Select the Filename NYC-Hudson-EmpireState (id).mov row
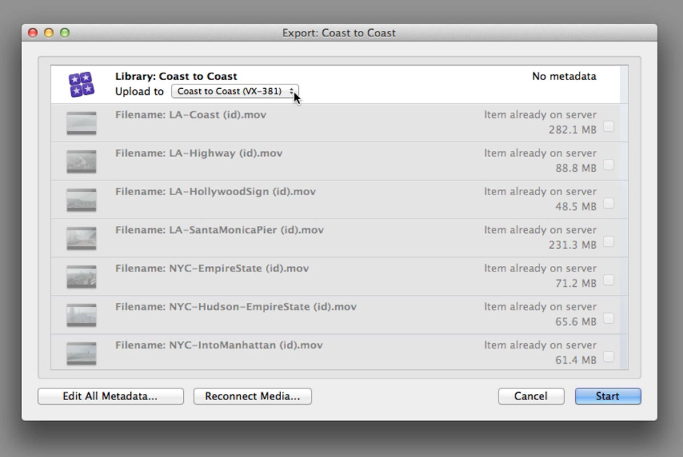This screenshot has height=457, width=683. point(335,315)
